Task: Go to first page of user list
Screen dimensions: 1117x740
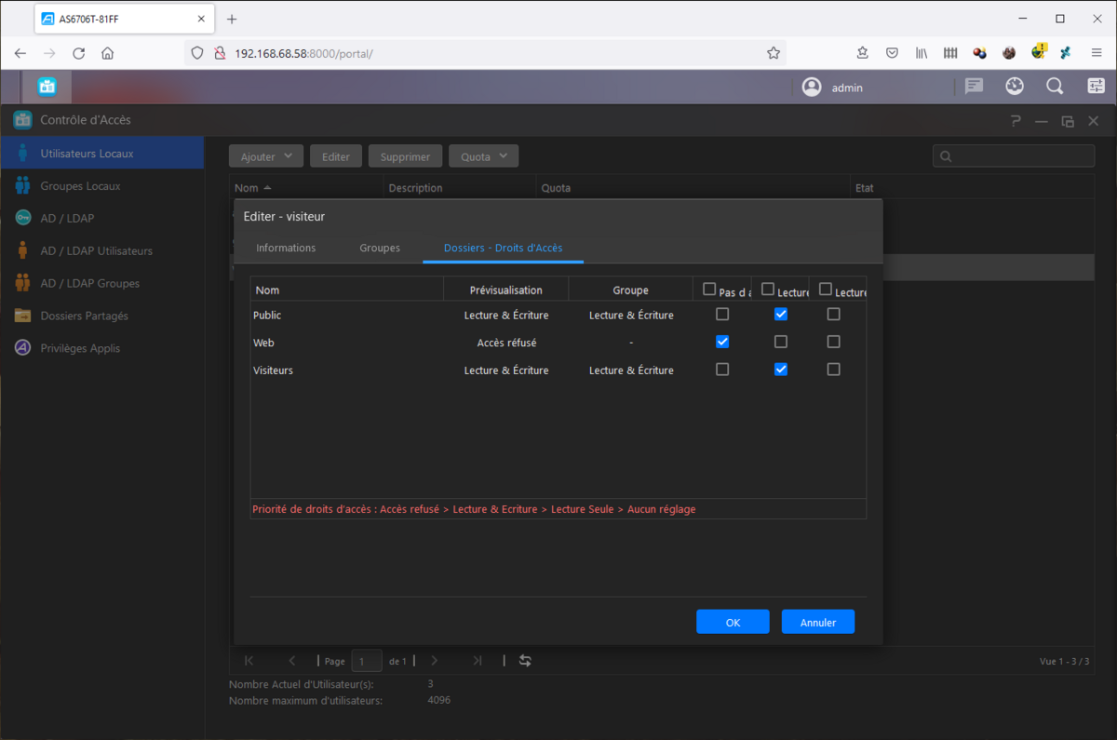Action: pos(249,661)
